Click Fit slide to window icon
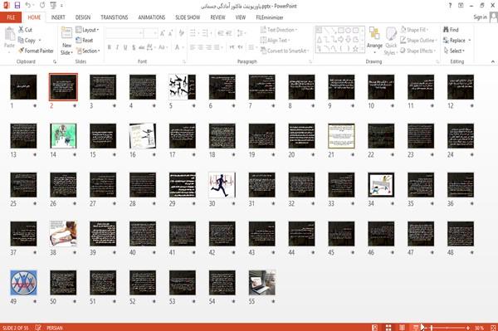The height and width of the screenshot is (331, 498). click(x=493, y=328)
